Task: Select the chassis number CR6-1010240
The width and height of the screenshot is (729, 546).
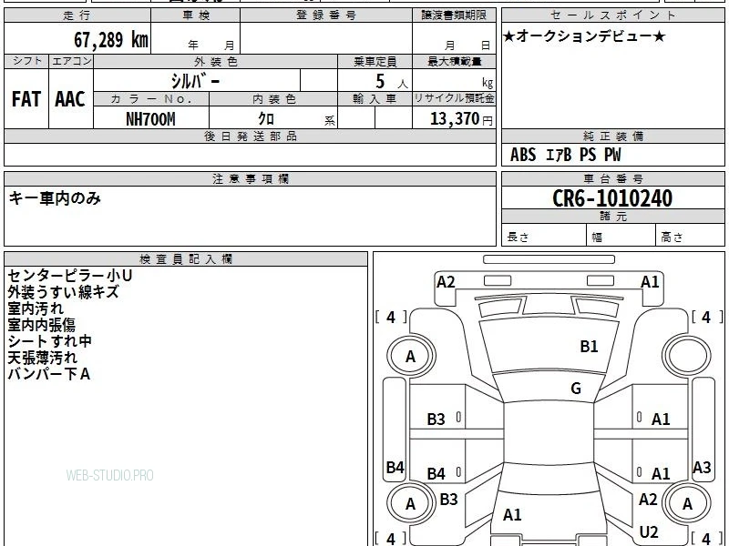Action: tap(612, 198)
